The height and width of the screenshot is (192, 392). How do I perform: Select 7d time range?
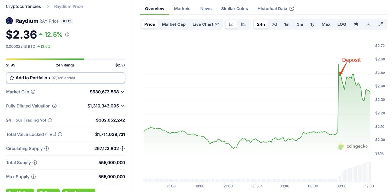(x=274, y=24)
